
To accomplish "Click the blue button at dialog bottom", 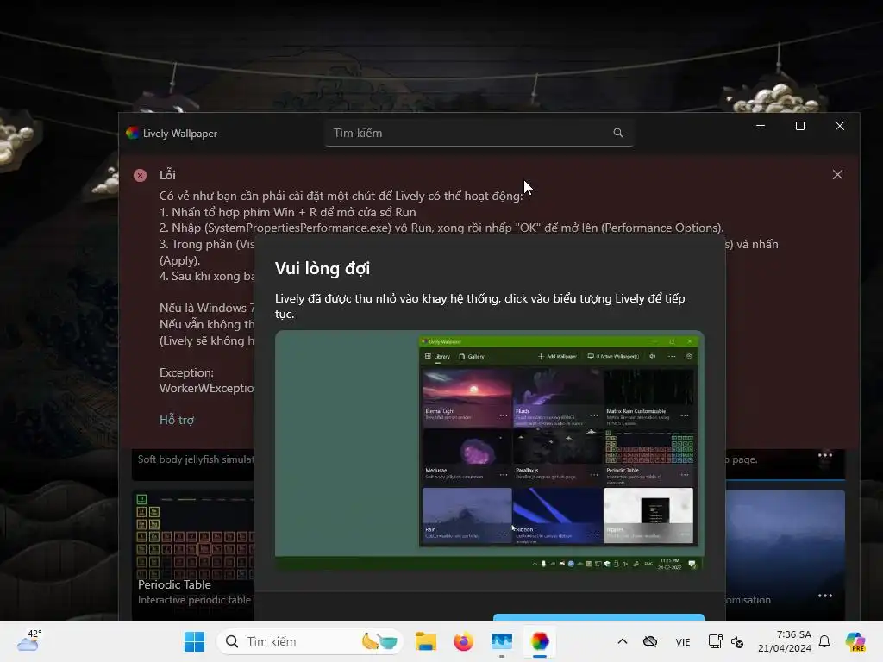I will (x=598, y=617).
